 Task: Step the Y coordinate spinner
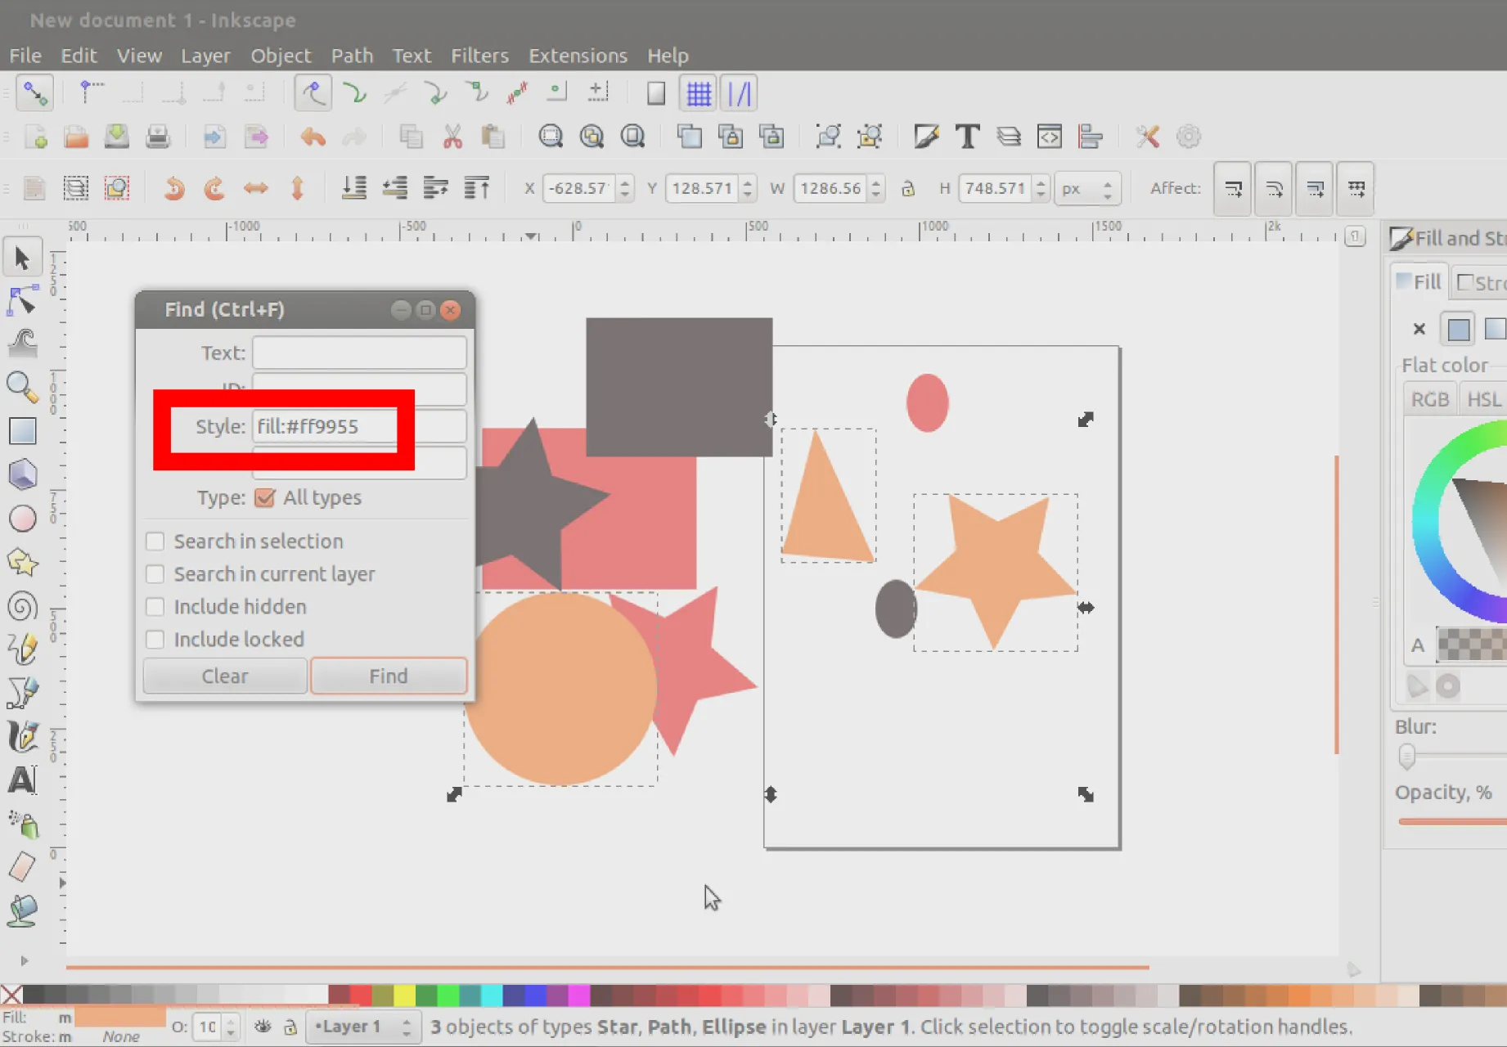[x=748, y=189]
